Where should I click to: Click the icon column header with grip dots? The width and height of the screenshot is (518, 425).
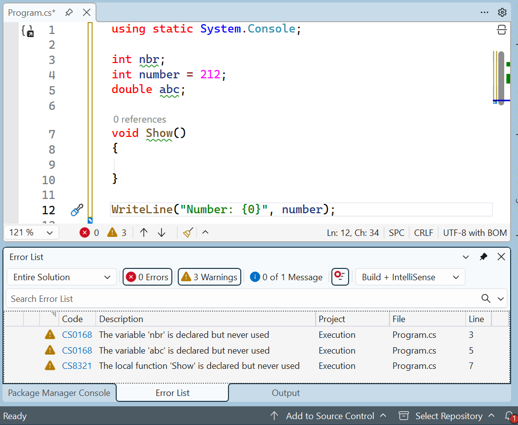[x=49, y=319]
